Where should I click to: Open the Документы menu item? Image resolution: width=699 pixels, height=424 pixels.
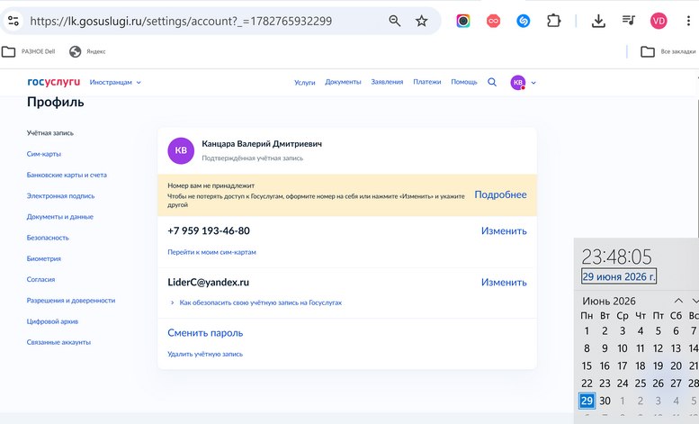[x=343, y=82]
